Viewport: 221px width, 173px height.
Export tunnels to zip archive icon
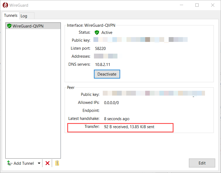pyautogui.click(x=57, y=163)
